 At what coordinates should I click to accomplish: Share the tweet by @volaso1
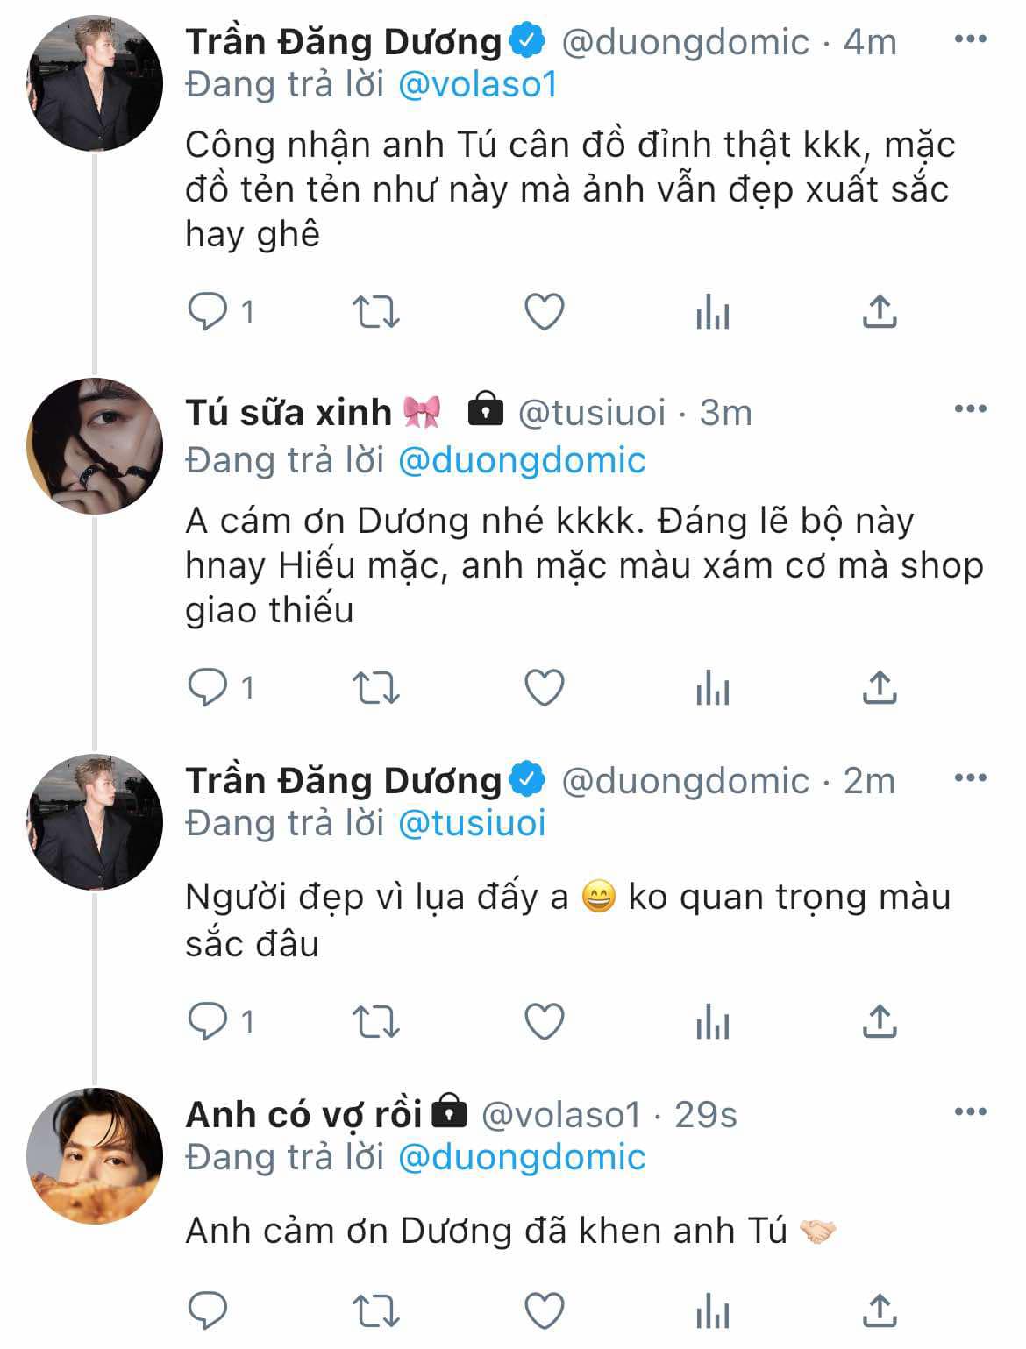point(879,1310)
